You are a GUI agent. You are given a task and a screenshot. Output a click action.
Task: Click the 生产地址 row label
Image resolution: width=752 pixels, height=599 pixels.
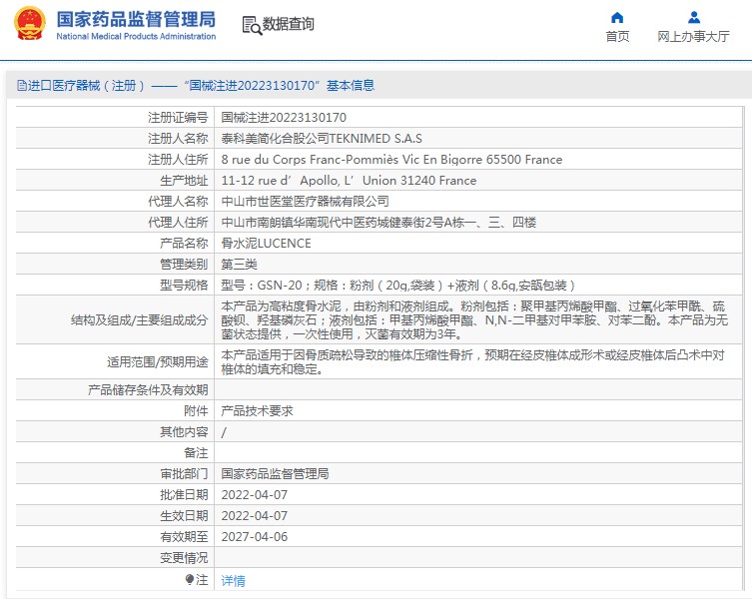click(x=184, y=181)
